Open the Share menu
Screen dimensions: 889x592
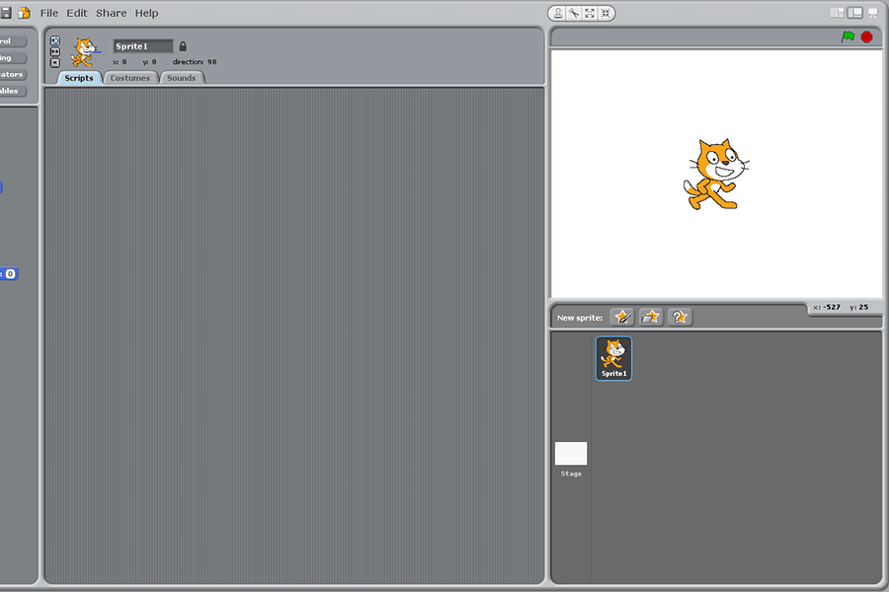pyautogui.click(x=110, y=13)
